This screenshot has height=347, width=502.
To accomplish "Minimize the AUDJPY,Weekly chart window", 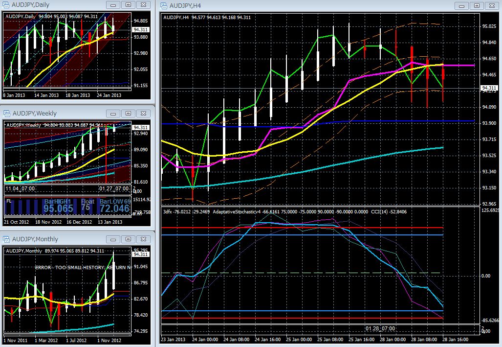I will click(x=113, y=114).
